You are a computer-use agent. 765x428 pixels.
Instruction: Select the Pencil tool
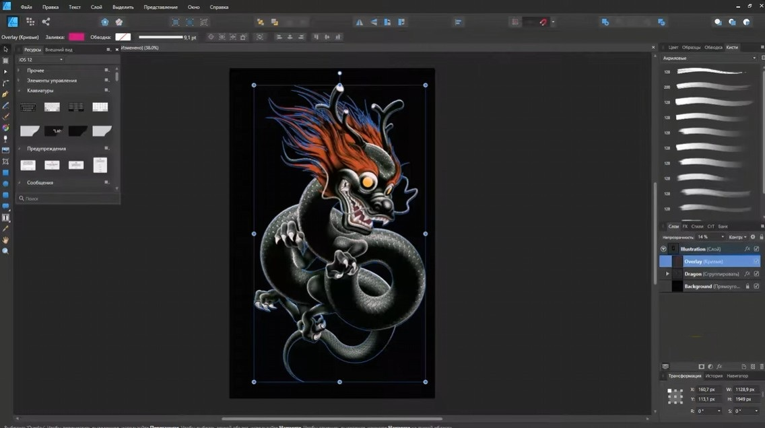pos(5,105)
